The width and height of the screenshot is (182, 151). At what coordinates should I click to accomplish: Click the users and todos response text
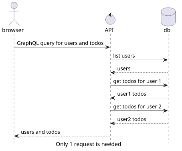40,132
